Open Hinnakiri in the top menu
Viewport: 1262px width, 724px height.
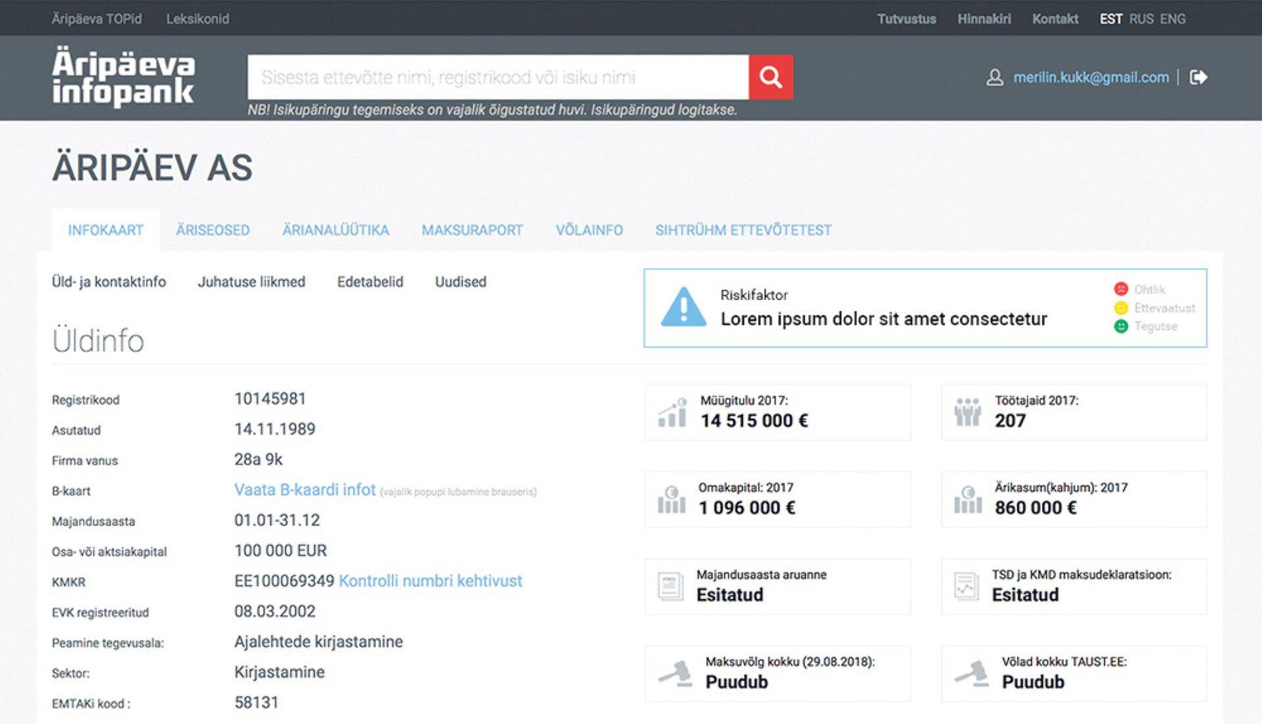coord(984,19)
